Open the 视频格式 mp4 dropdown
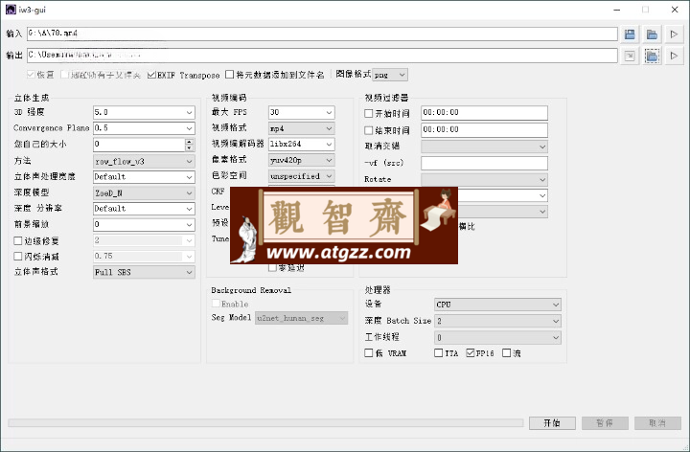Screen dimensions: 690x452 [302, 128]
